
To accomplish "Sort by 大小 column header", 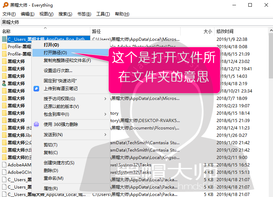I will [197, 31].
